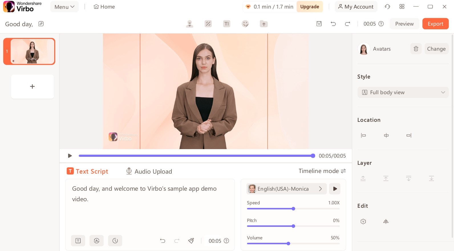Add text with the TI toolbar icon
The height and width of the screenshot is (251, 454).
[x=227, y=24]
